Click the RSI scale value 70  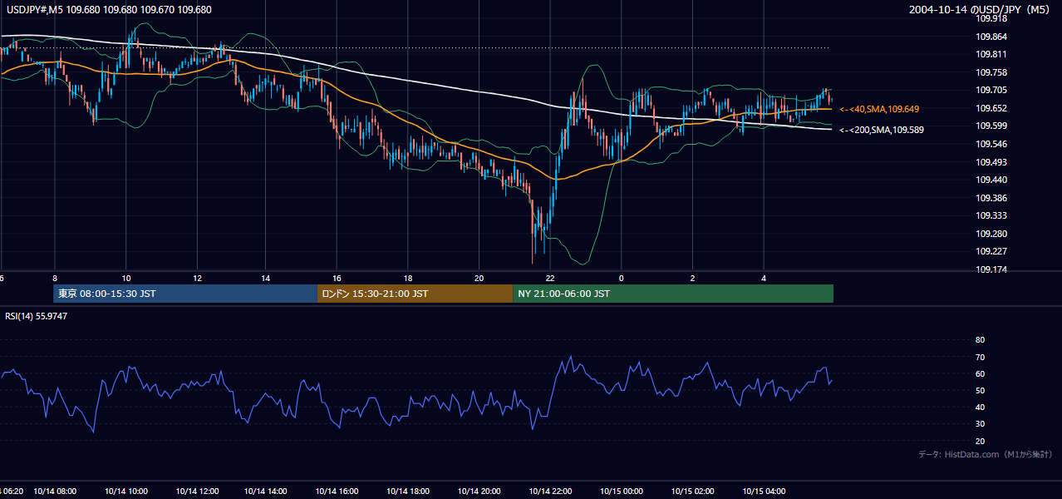[980, 357]
